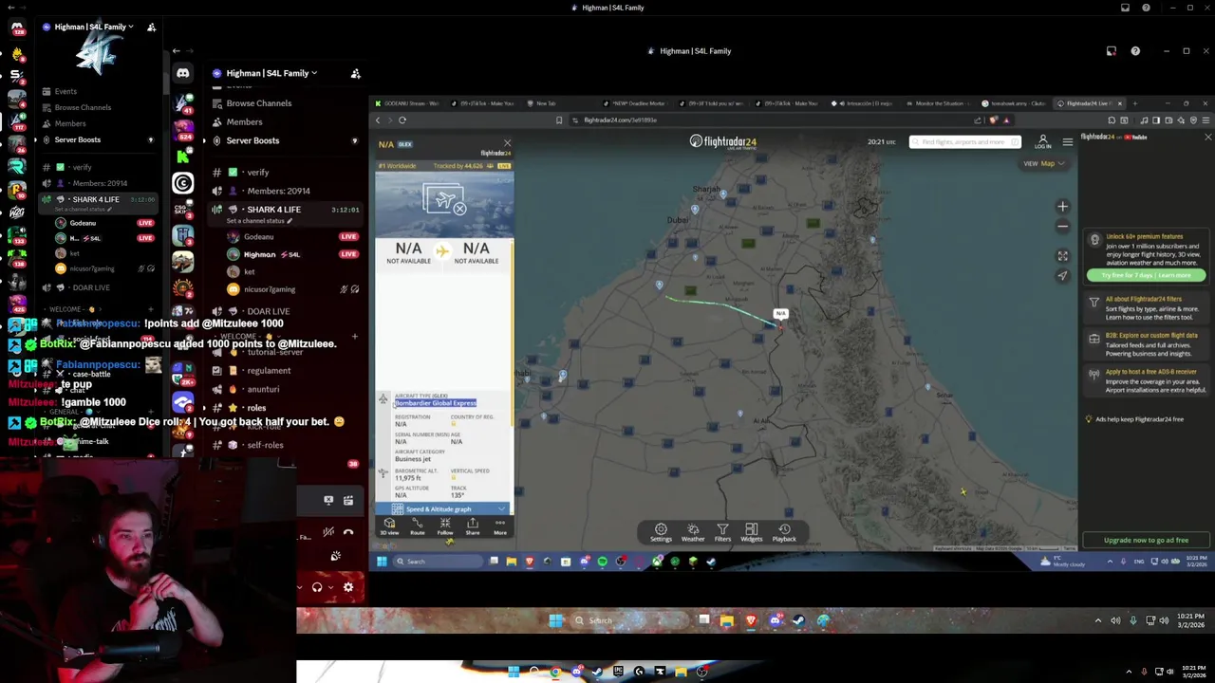Close the right promo sidebar
Viewport: 1215px width, 683px height.
1207,138
